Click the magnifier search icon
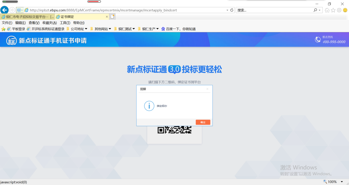 315,10
